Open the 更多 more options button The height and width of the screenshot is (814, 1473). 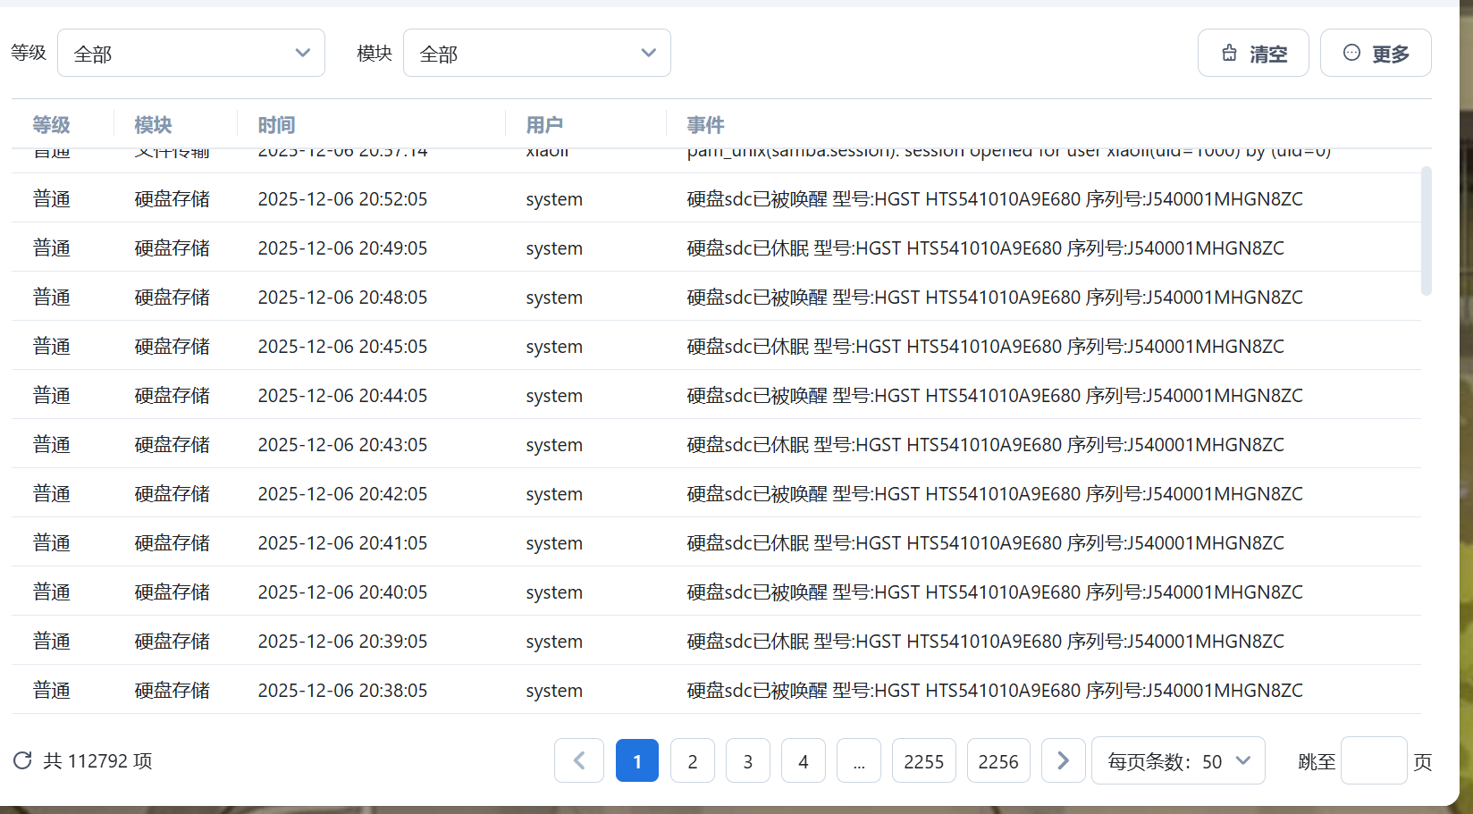(1376, 53)
